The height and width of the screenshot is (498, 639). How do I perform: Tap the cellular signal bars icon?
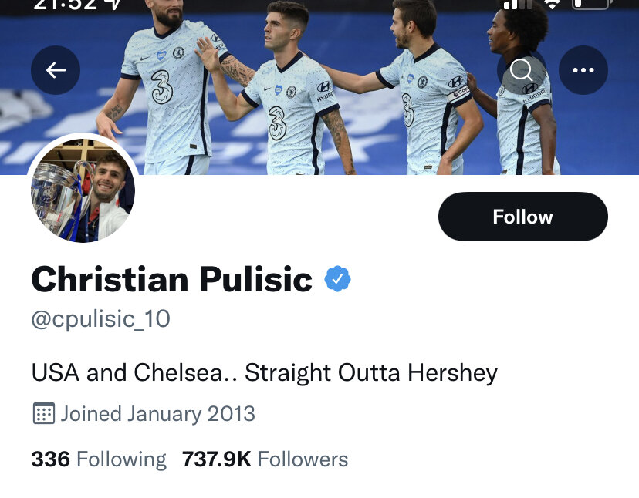518,4
